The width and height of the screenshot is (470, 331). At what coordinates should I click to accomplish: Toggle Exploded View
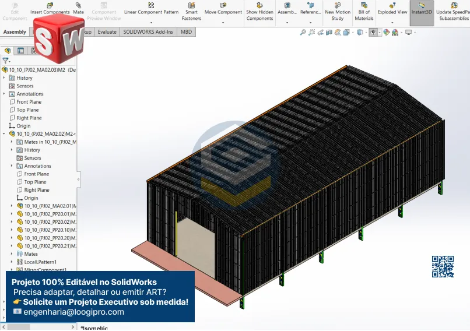(392, 8)
